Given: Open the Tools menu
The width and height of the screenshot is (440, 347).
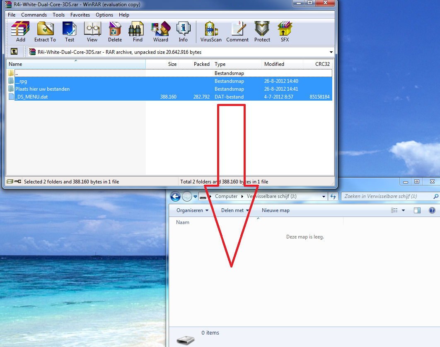Looking at the screenshot, I should [x=59, y=15].
